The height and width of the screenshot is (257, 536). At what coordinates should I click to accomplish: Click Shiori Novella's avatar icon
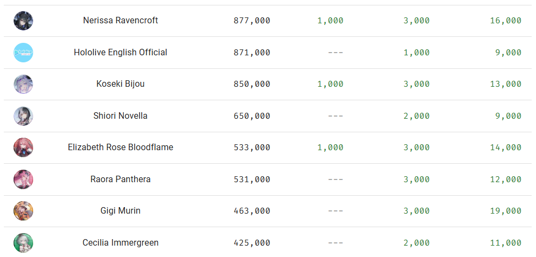point(23,116)
